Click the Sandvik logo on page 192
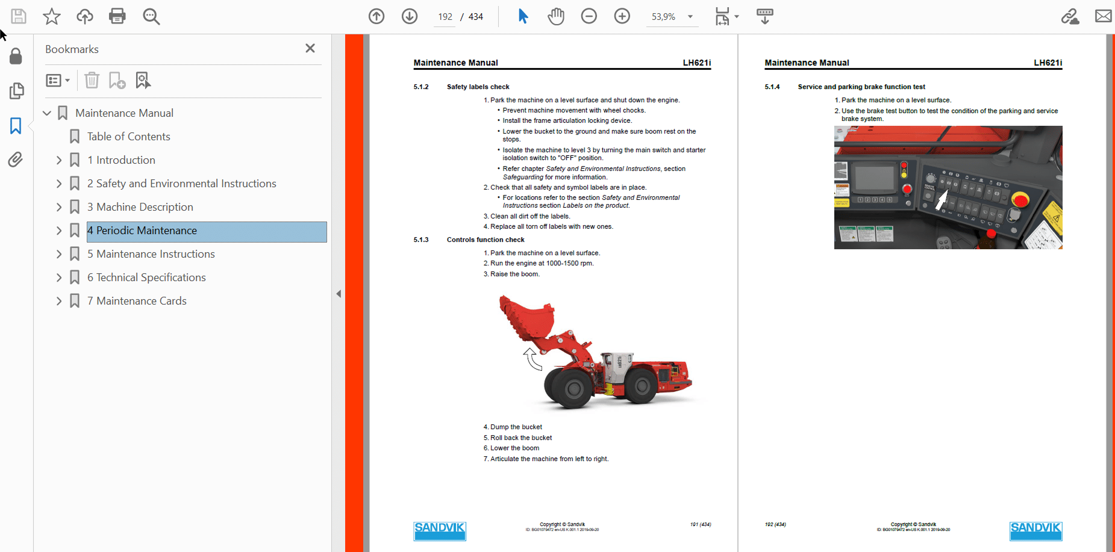 click(x=1035, y=530)
